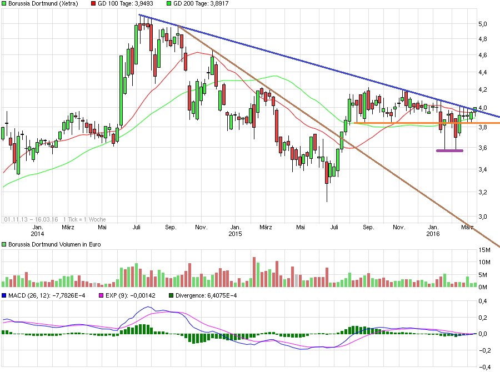This screenshot has width=500, height=372.
Task: Click the lowest candlestick wick in June 2015
Action: (x=327, y=193)
